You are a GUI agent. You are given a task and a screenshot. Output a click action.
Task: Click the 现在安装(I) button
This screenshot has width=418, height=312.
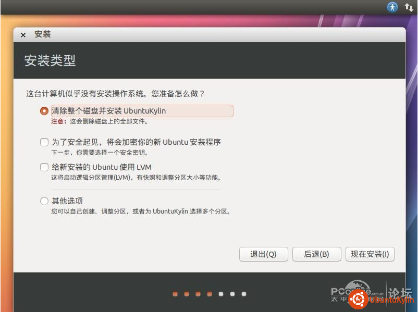click(x=370, y=254)
